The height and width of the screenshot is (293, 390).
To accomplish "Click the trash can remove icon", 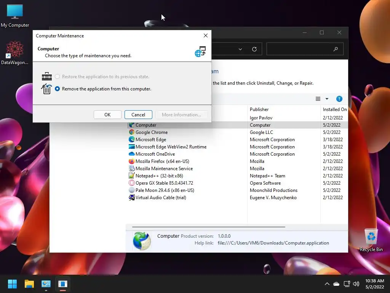I will coord(46,89).
